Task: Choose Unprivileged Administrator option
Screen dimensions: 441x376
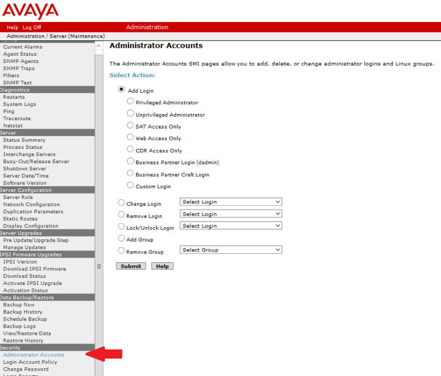Action: click(x=130, y=114)
